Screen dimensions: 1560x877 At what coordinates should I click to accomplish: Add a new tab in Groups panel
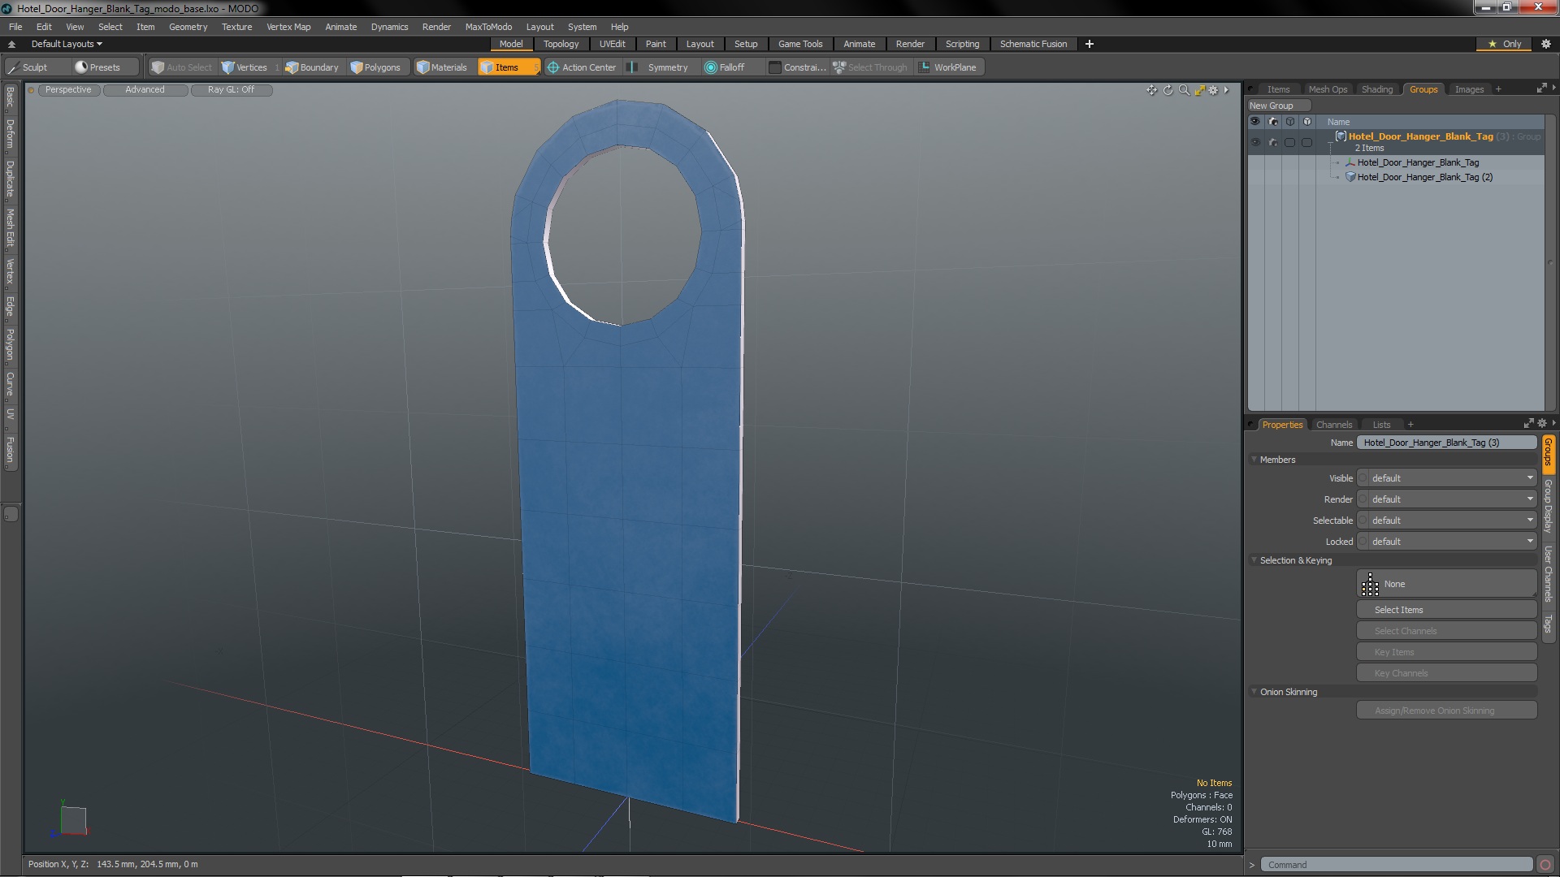click(1498, 89)
